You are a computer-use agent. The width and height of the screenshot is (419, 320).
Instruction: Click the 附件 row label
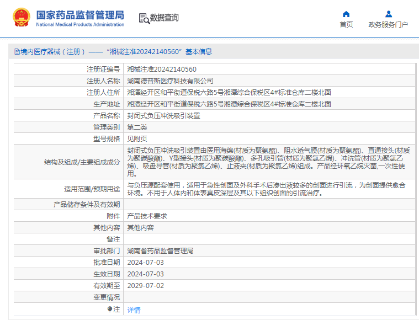pos(113,216)
